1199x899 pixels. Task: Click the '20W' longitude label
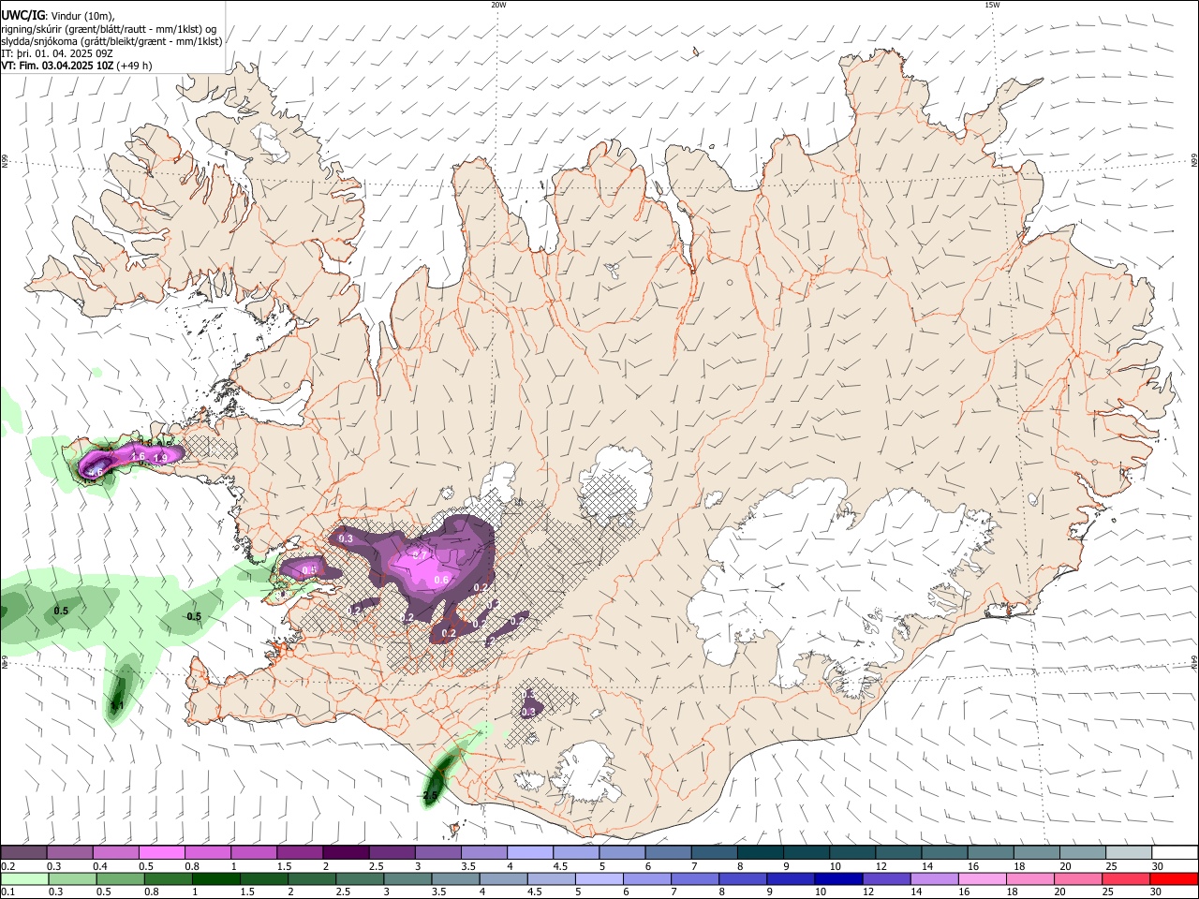[x=498, y=5]
